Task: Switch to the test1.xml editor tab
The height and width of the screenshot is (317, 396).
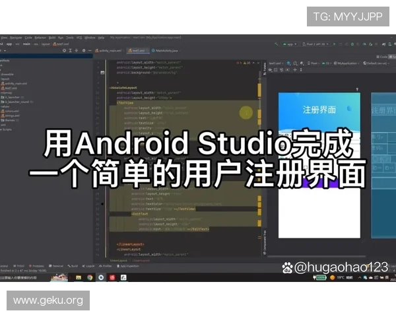Action: click(x=137, y=51)
